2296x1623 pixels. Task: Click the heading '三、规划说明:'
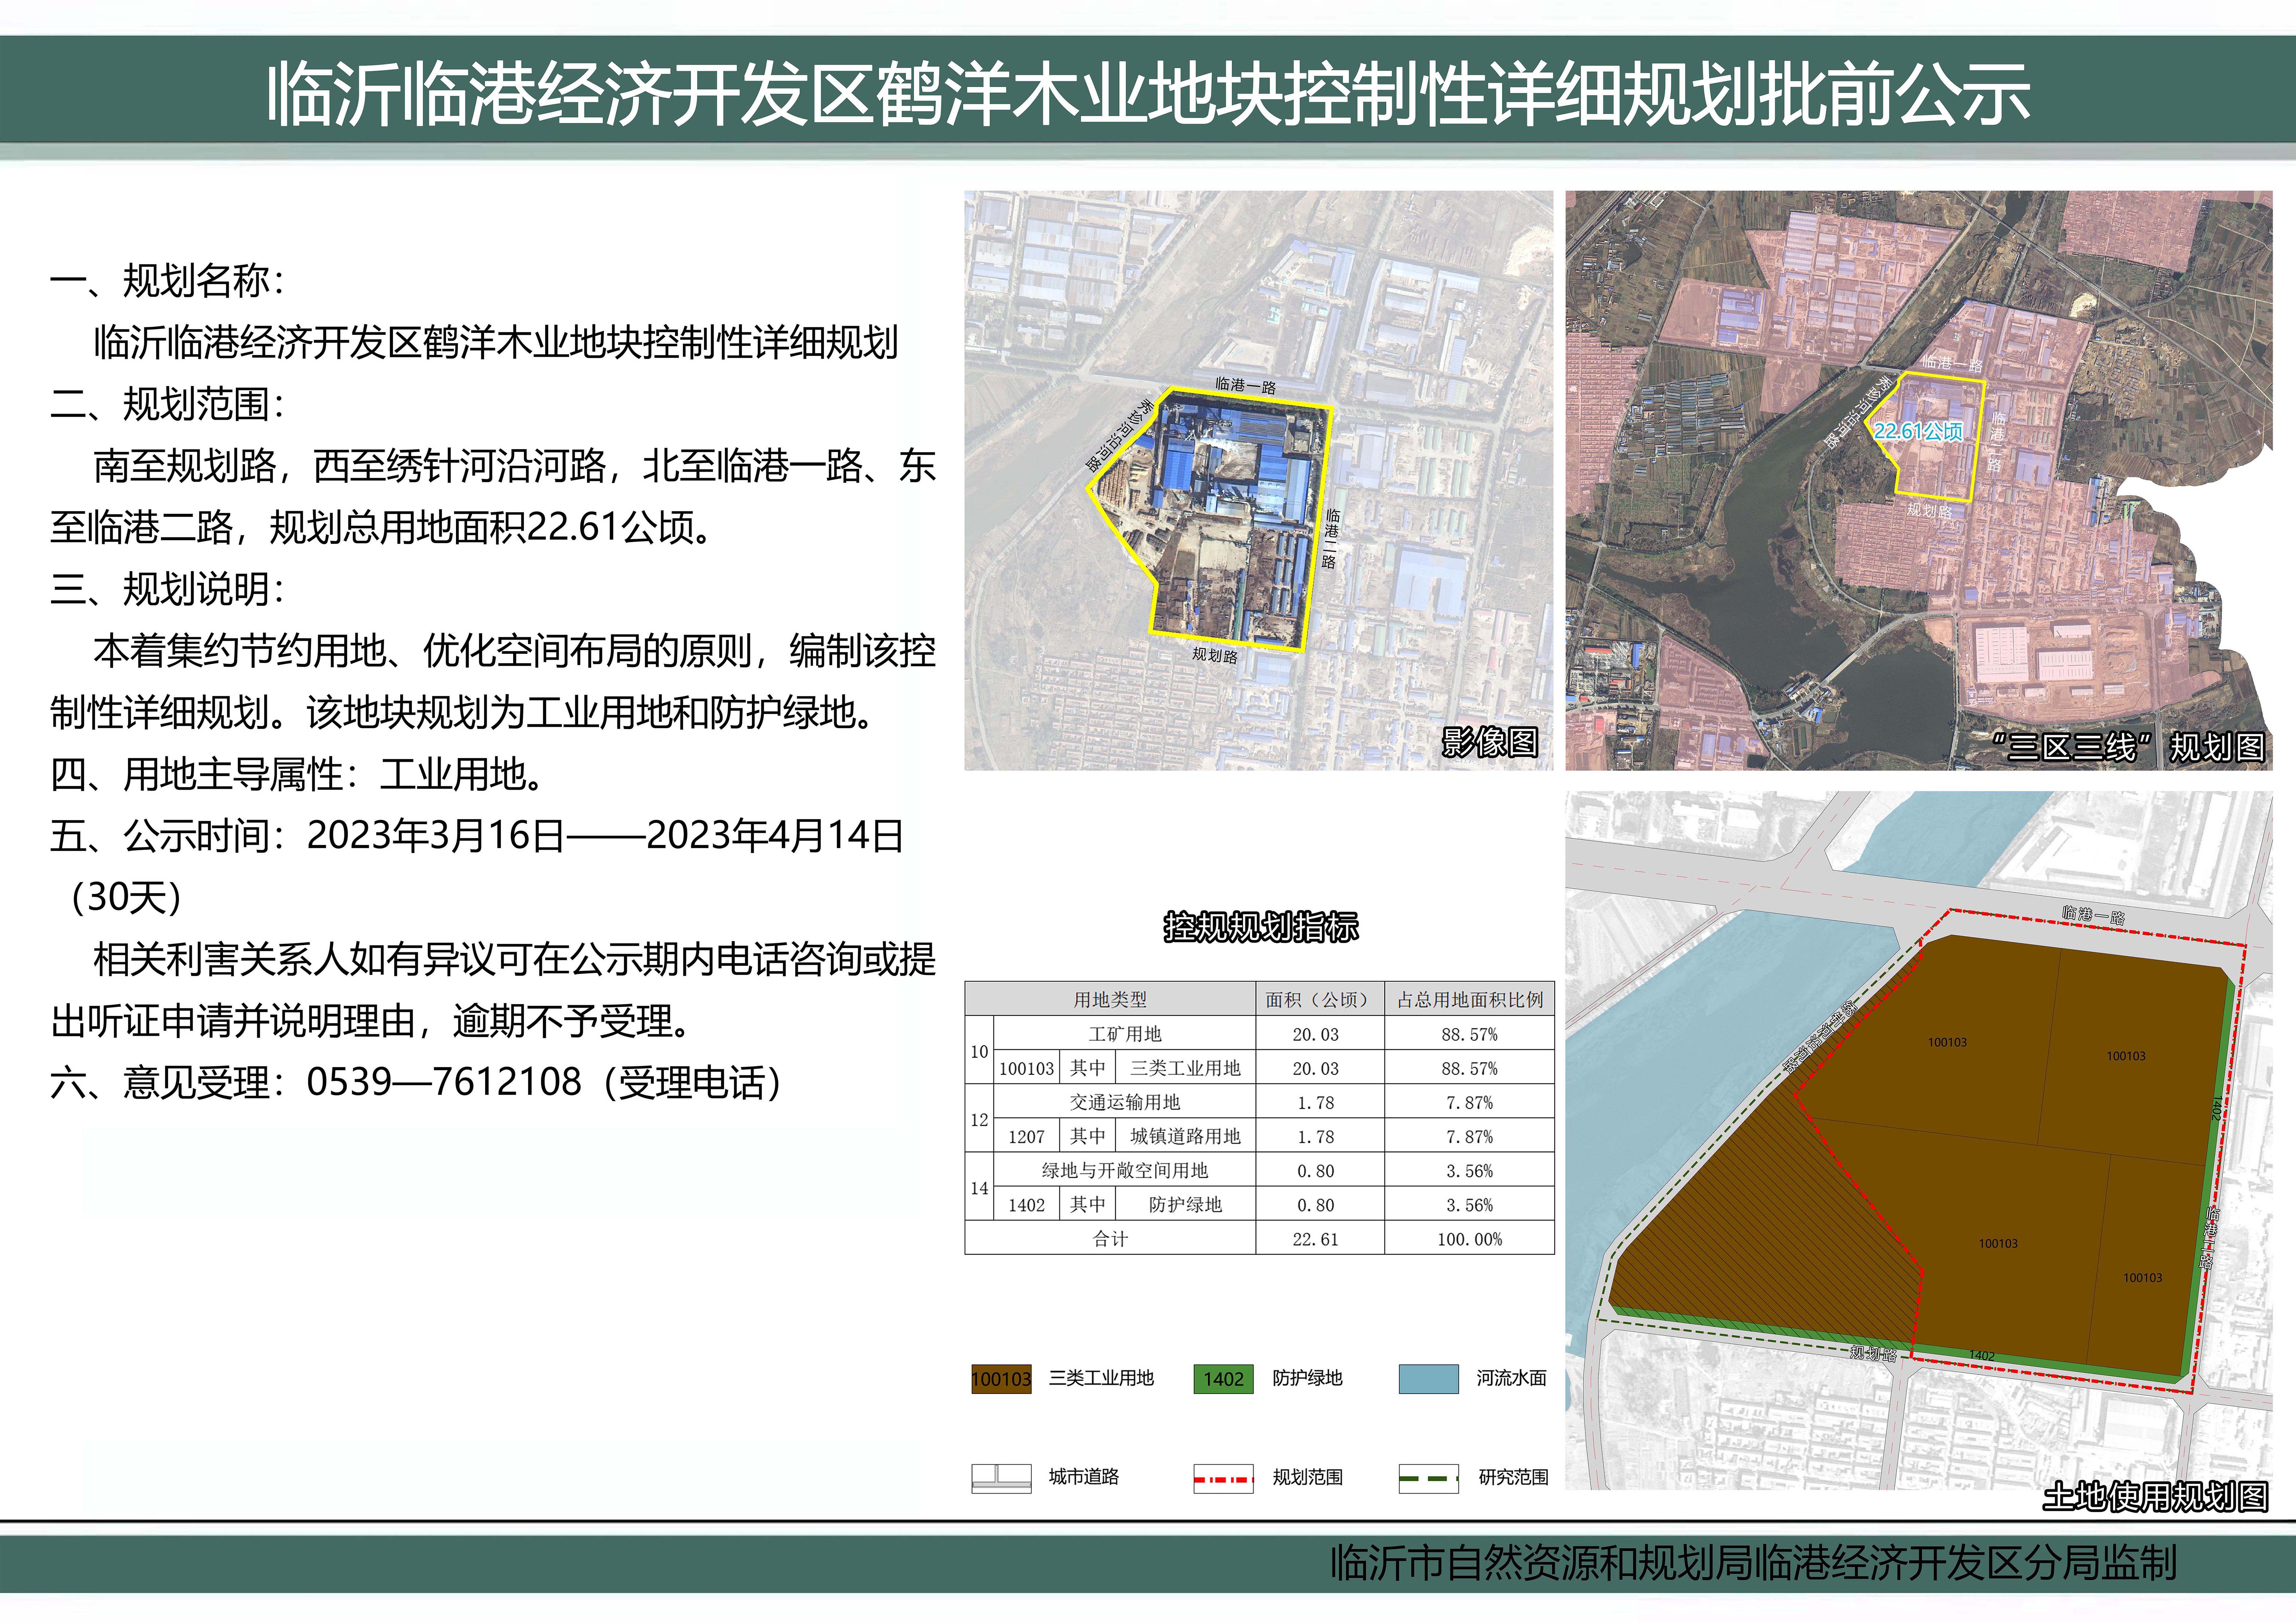pyautogui.click(x=168, y=590)
